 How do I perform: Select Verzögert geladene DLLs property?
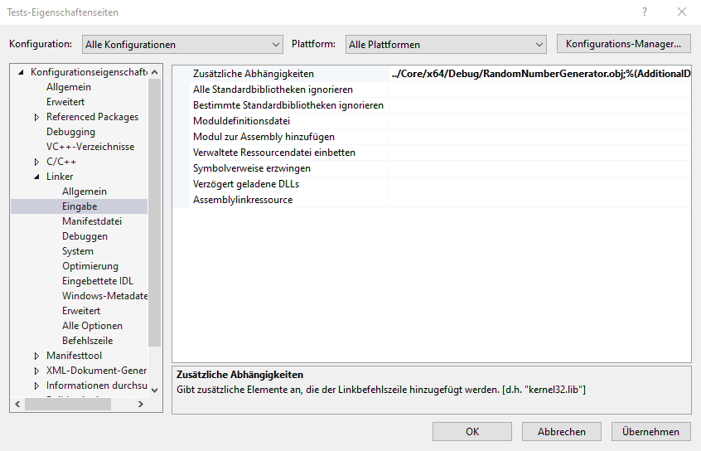(432, 184)
